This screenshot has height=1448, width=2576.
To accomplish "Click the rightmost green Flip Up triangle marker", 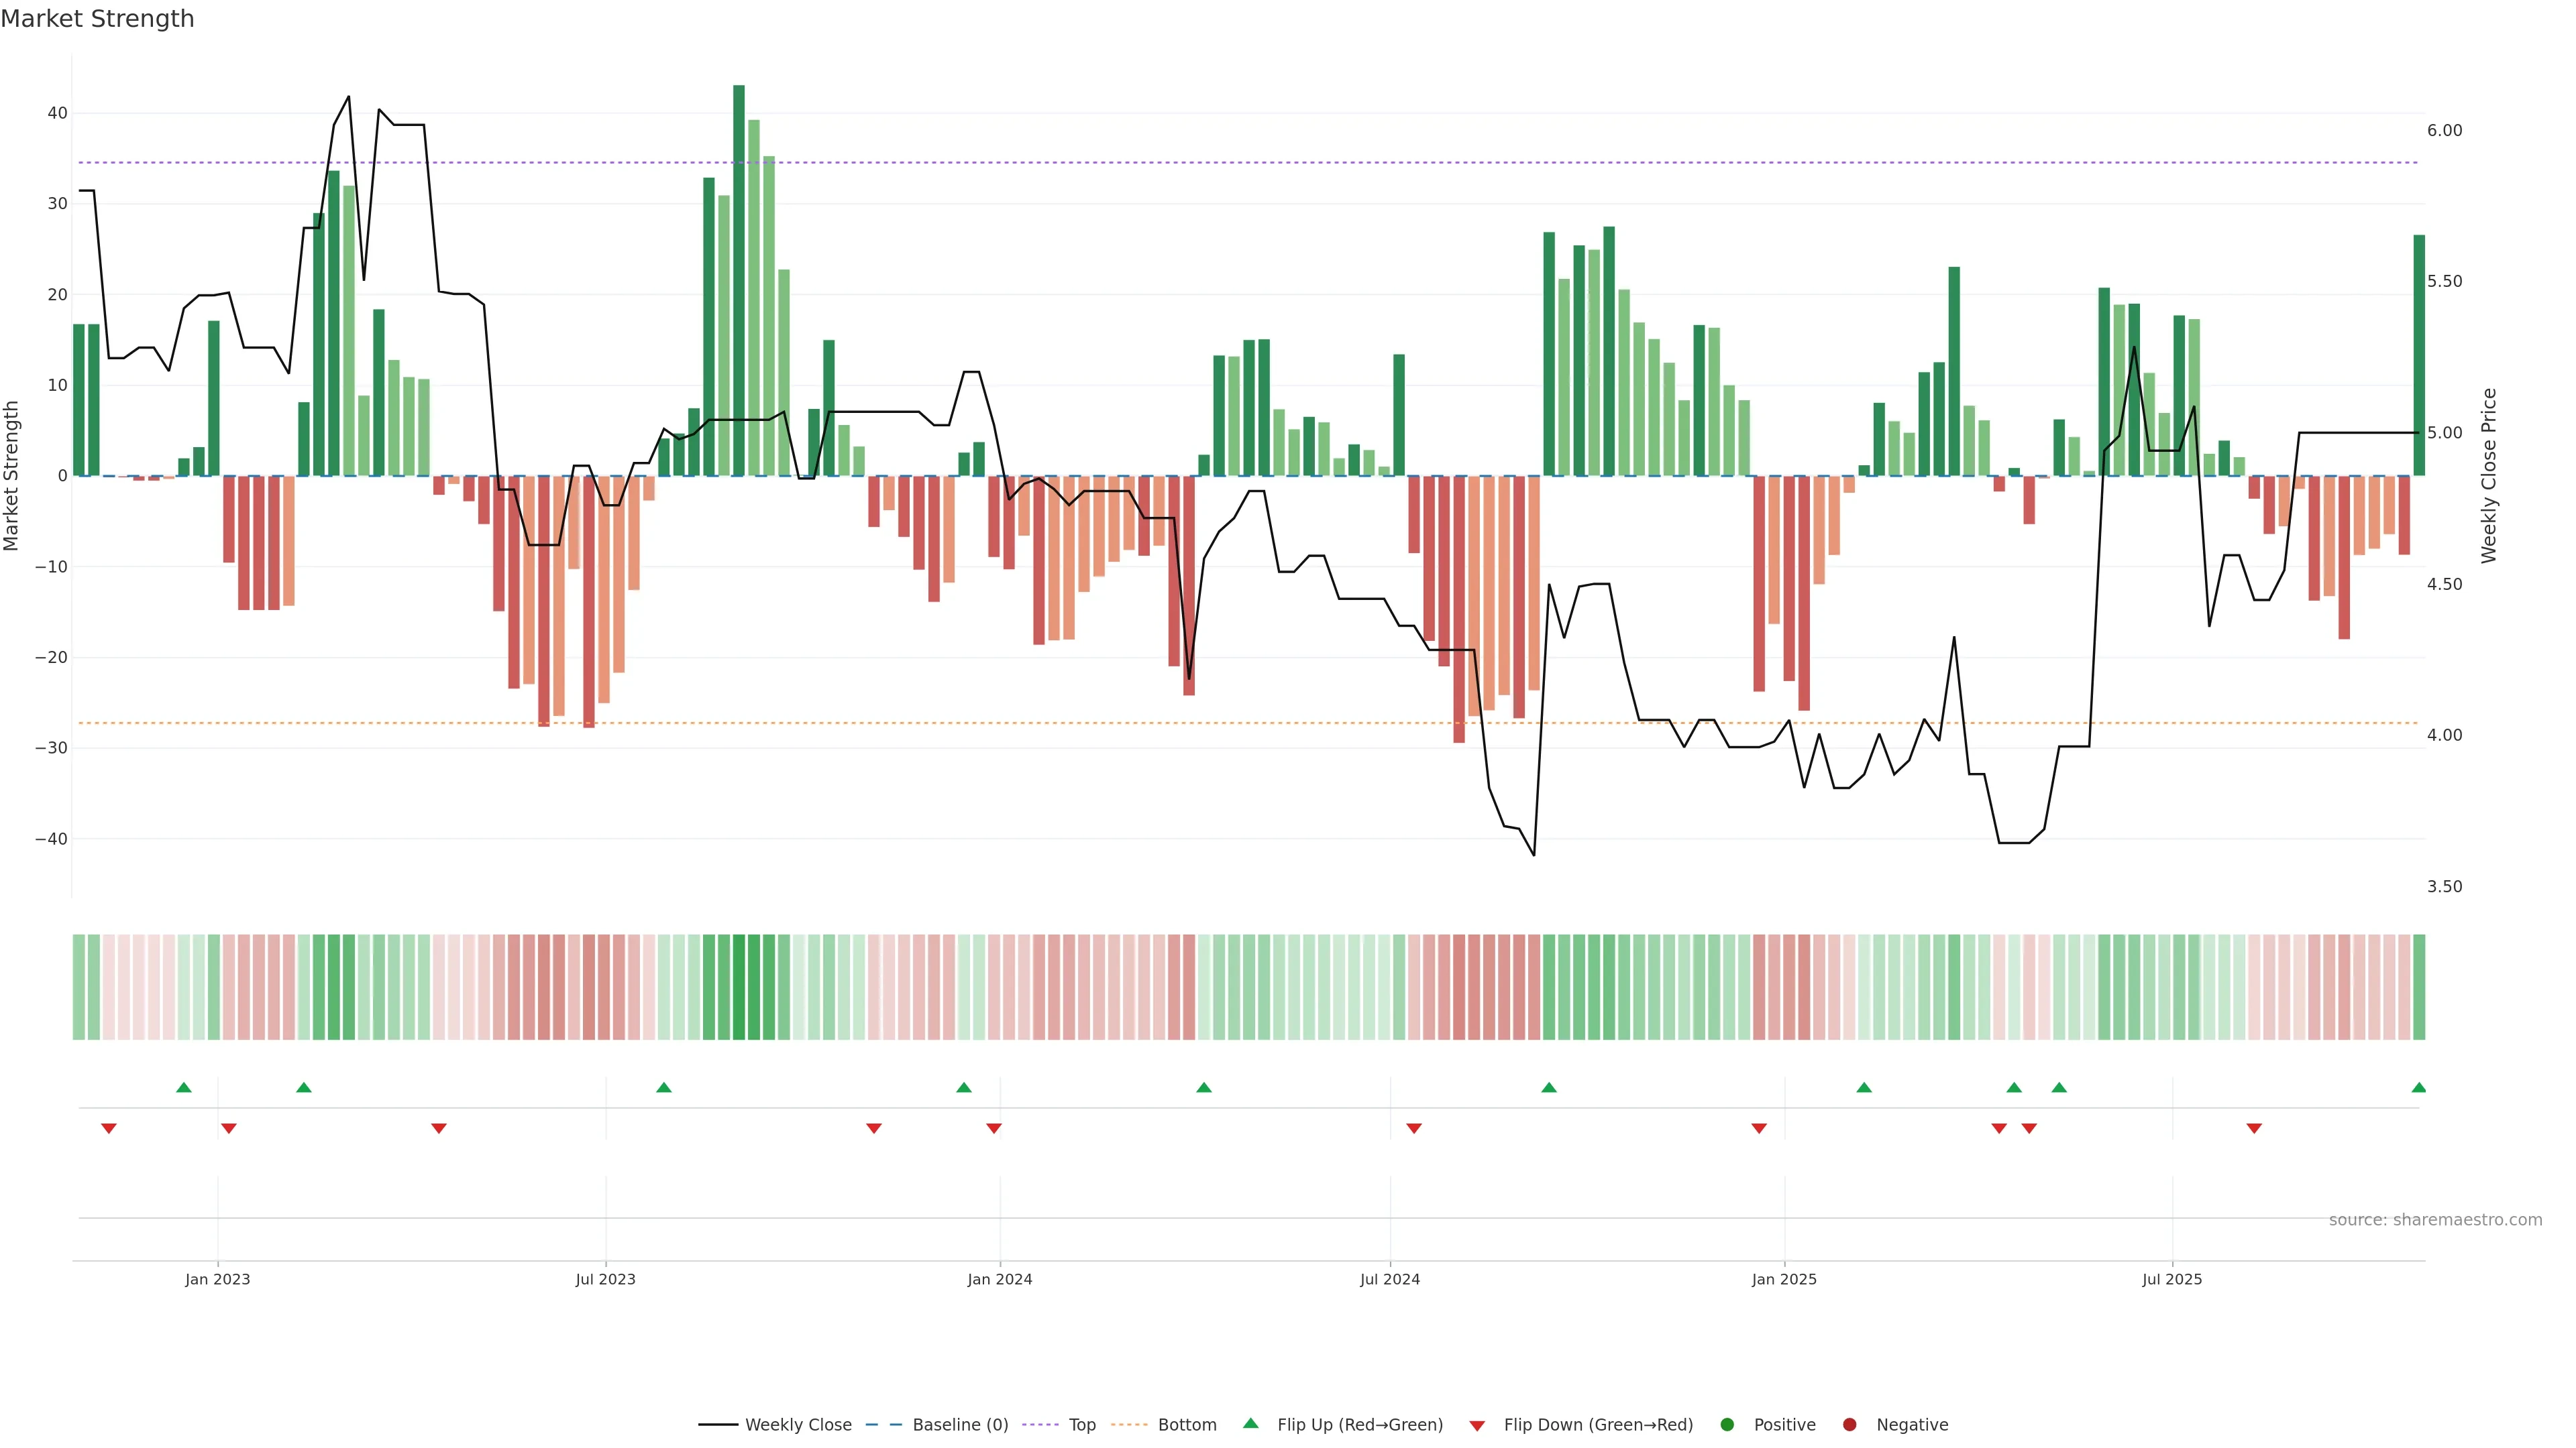I will click(2418, 1087).
